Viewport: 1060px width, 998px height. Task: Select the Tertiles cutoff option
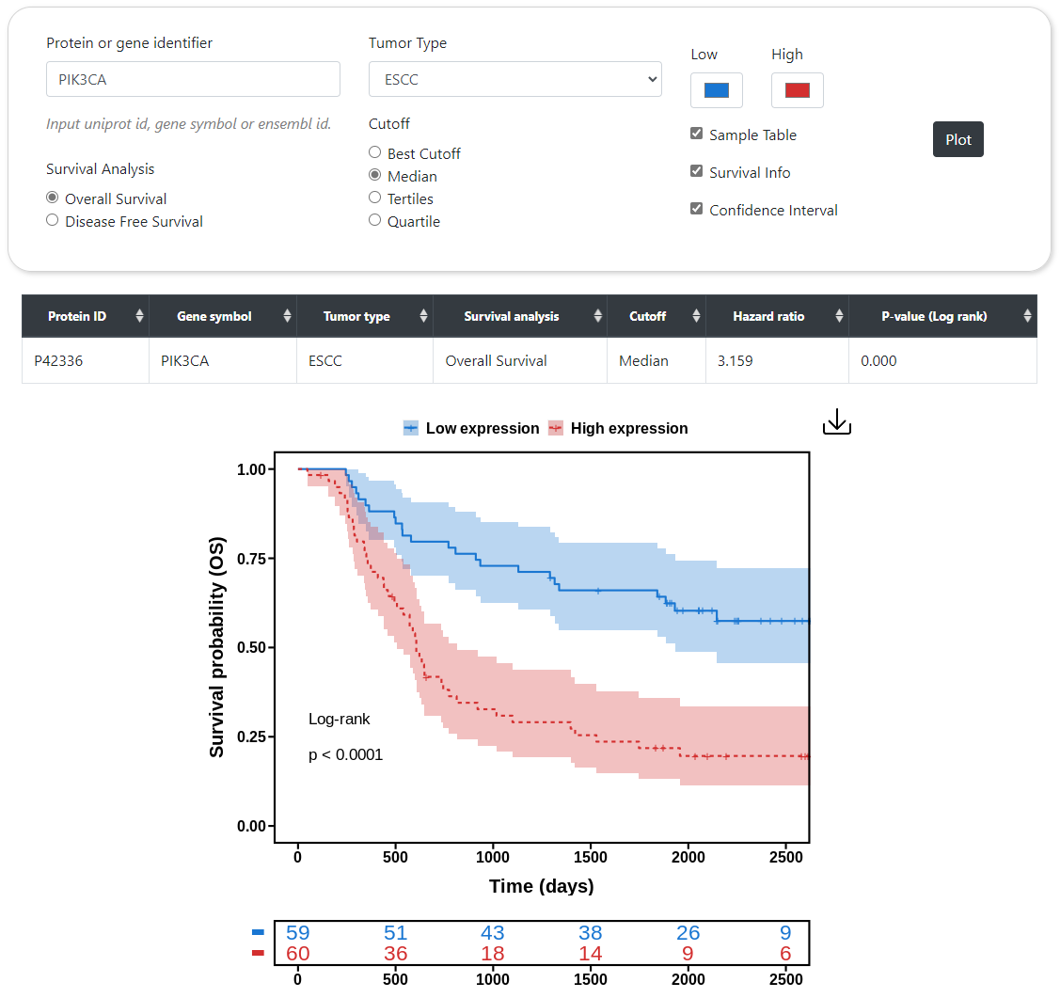(375, 198)
